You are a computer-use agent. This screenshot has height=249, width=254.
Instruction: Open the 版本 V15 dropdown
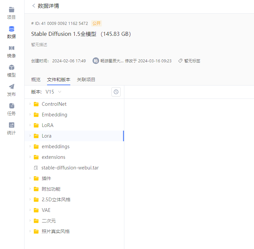[53, 92]
